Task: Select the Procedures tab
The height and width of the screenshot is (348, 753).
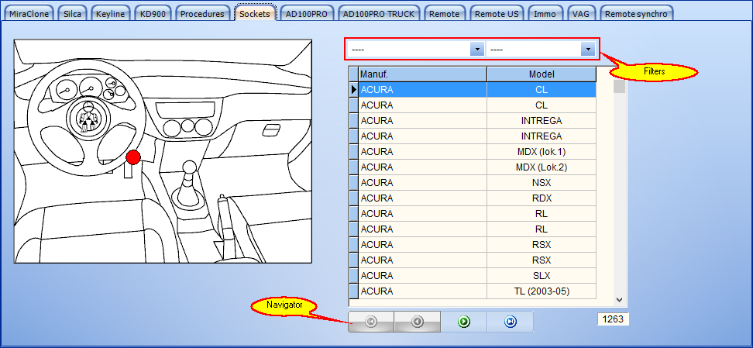Action: click(x=202, y=14)
